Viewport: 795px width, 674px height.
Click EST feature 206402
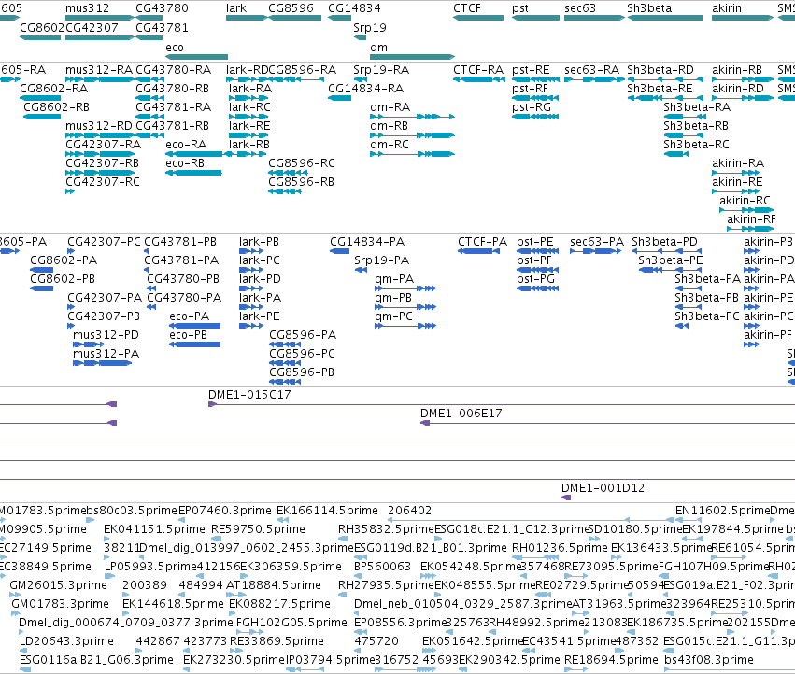[531, 519]
